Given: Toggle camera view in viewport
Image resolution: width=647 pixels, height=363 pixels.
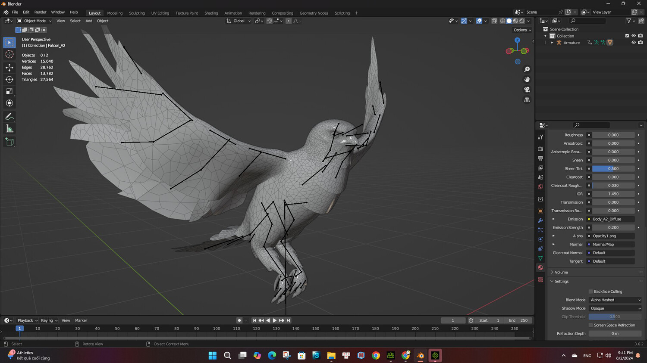Looking at the screenshot, I should [527, 90].
